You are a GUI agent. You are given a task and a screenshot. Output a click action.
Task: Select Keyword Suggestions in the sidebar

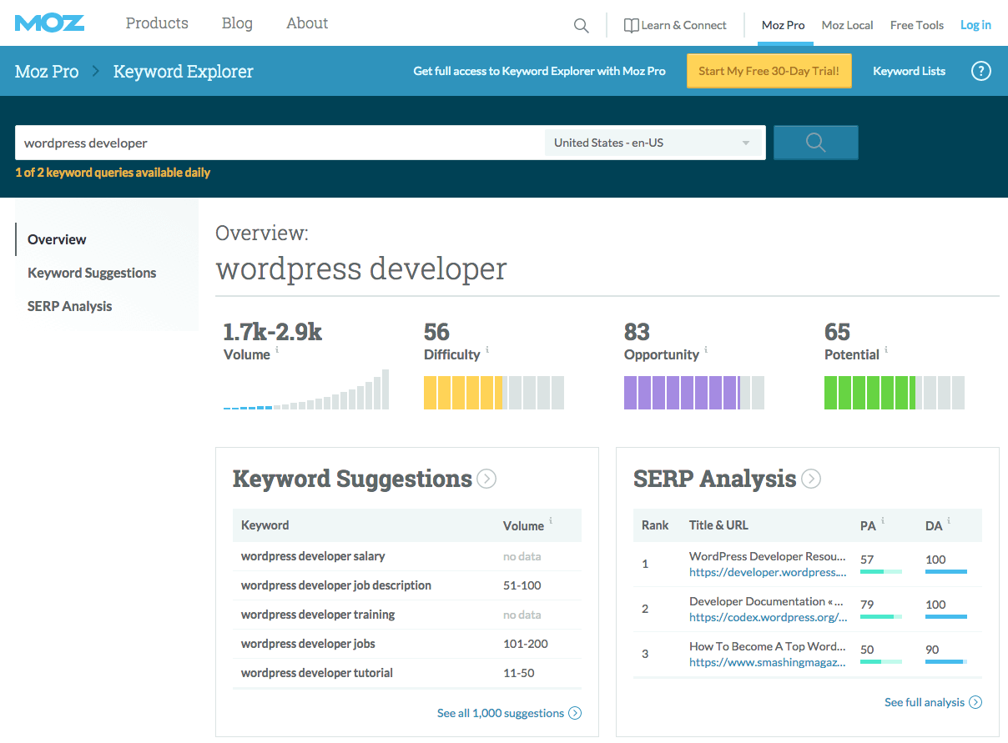coord(92,273)
